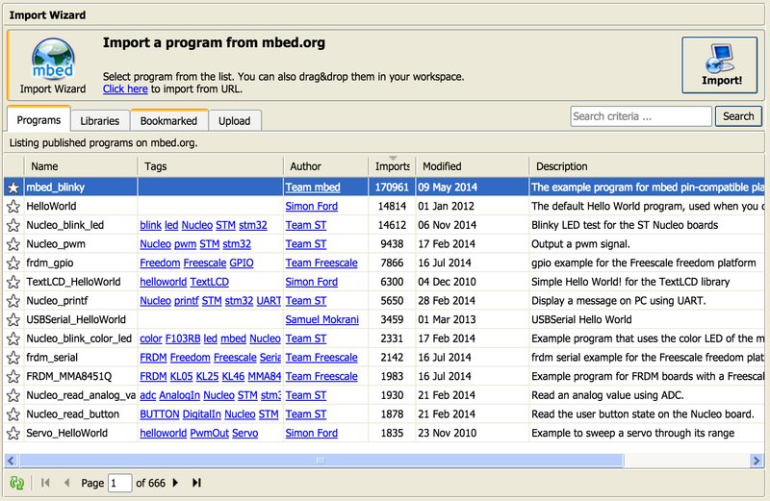Star the Nucleo_pwm program
This screenshot has height=501, width=770.
click(x=13, y=244)
